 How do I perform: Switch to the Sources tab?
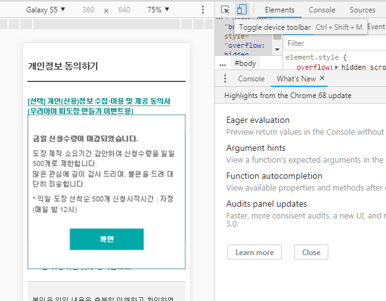362,10
